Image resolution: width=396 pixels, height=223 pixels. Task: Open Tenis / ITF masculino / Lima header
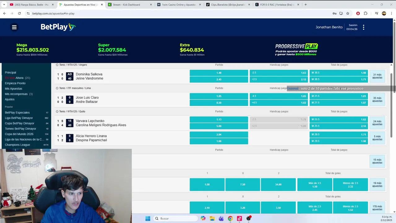tap(75, 88)
